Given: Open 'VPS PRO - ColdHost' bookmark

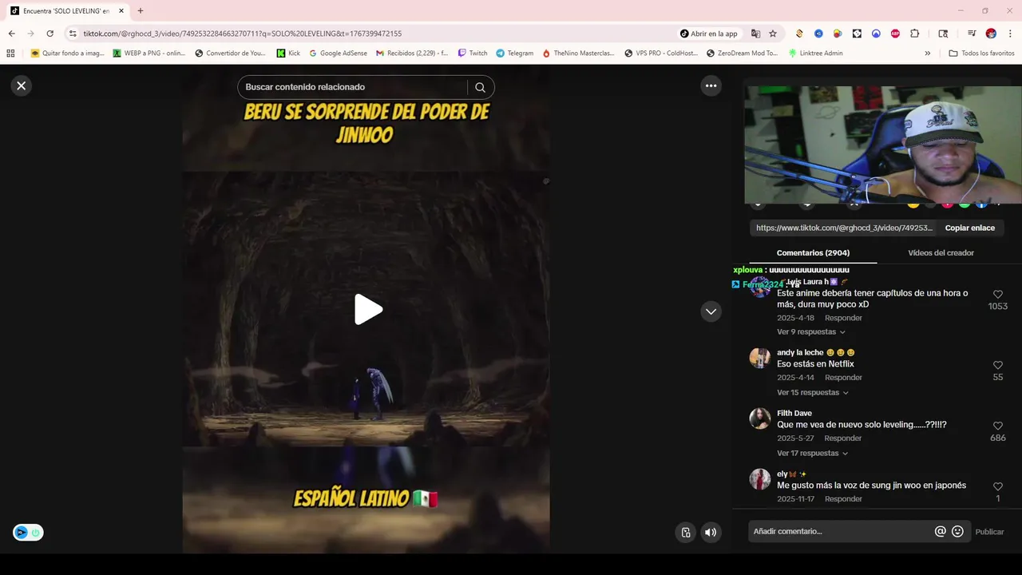Looking at the screenshot, I should (x=663, y=54).
